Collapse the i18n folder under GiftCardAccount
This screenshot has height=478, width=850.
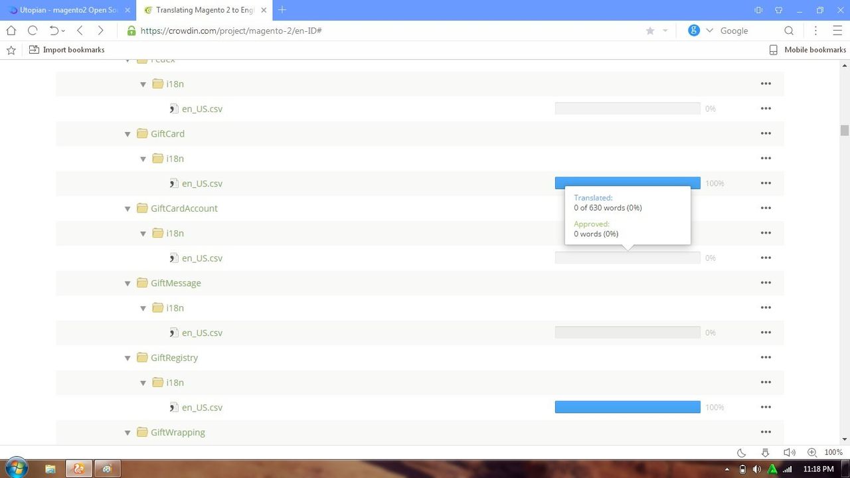(143, 234)
